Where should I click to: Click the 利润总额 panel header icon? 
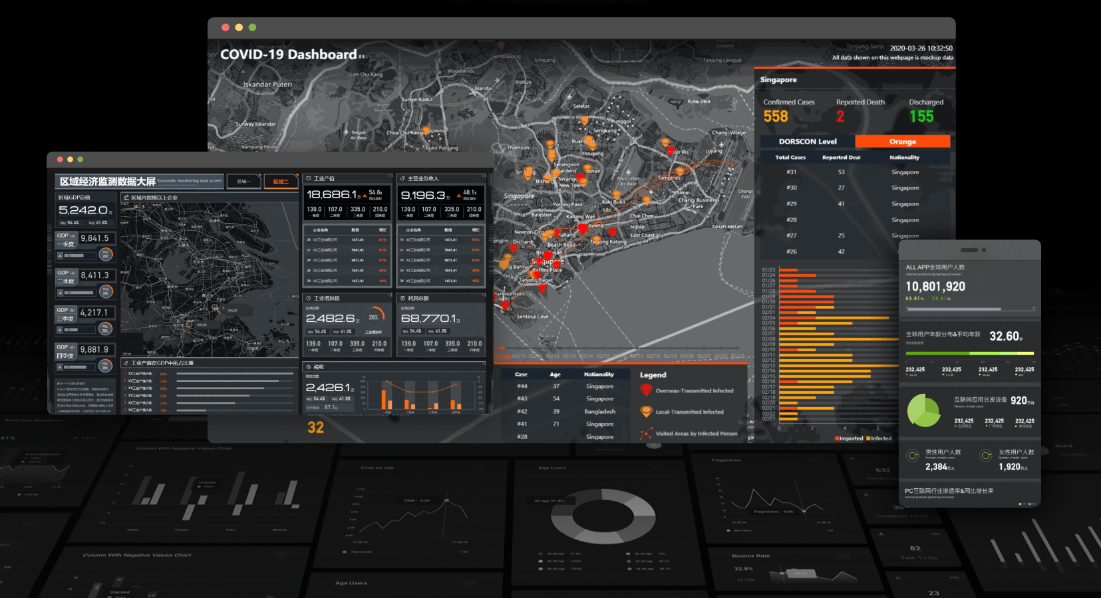click(x=402, y=298)
